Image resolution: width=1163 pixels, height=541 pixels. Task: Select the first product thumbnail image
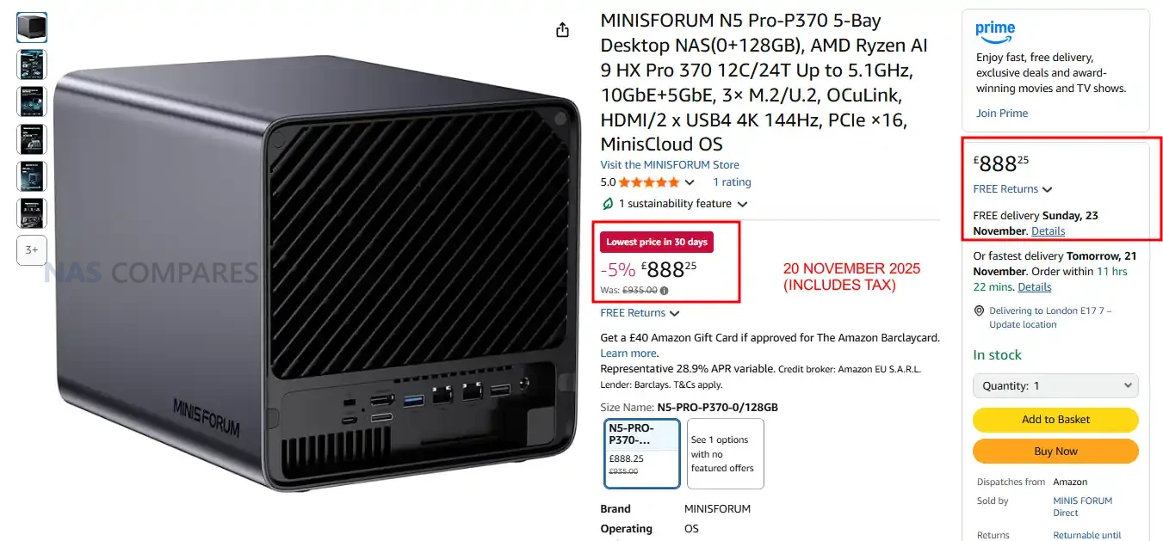point(32,28)
